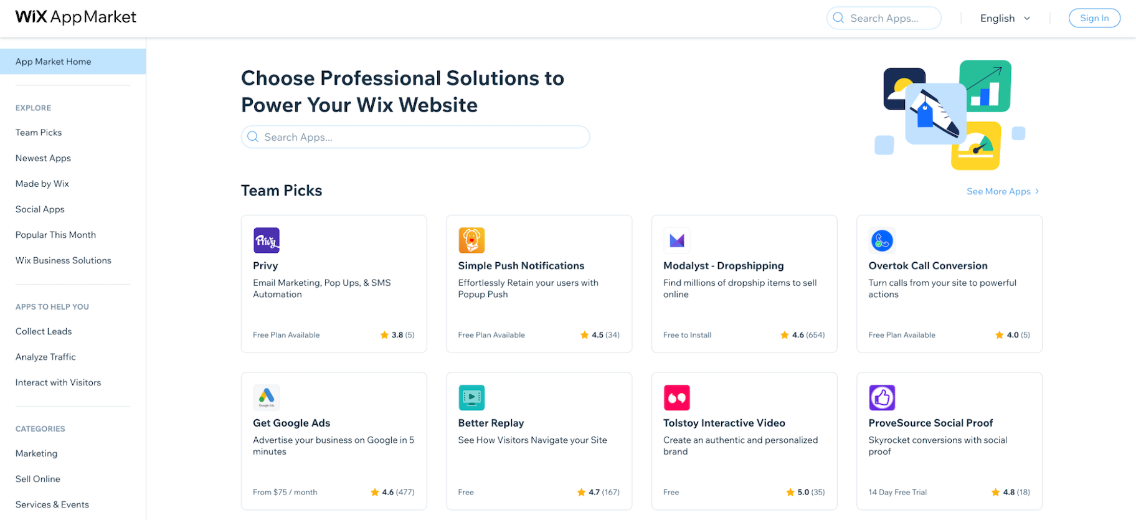Click the main Search Apps input field
The width and height of the screenshot is (1136, 520).
(x=415, y=136)
